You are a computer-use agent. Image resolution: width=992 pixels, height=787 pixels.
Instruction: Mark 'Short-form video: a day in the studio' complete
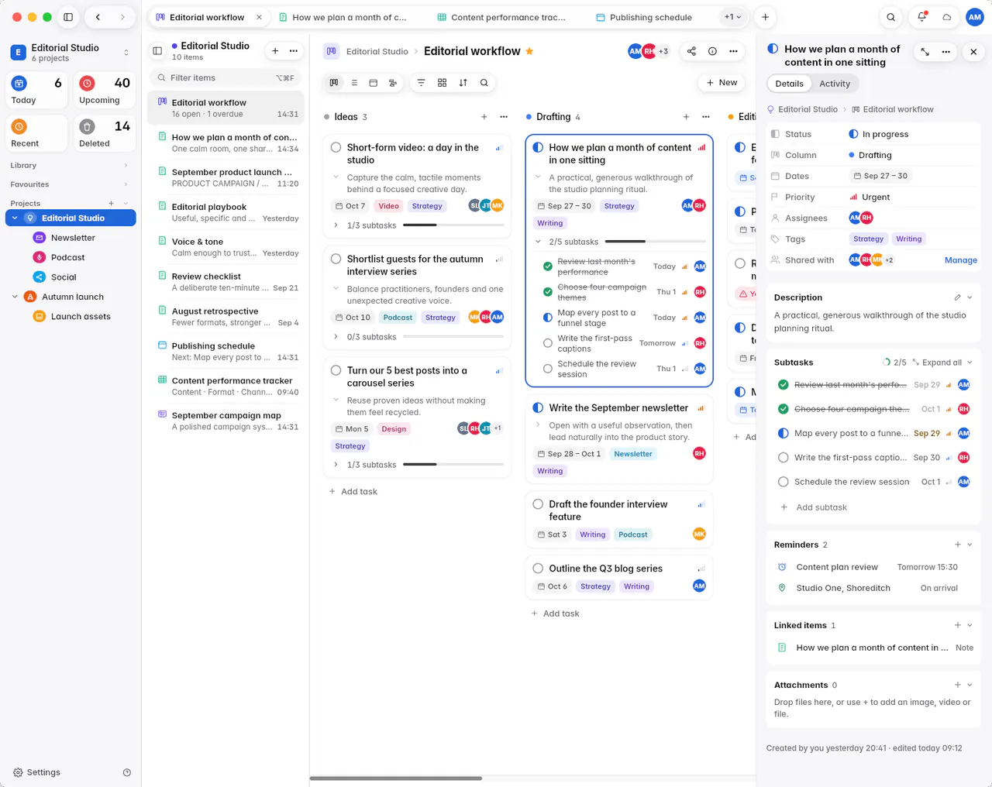point(336,147)
